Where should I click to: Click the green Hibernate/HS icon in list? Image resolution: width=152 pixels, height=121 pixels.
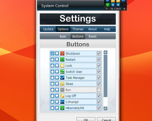pos(62,108)
